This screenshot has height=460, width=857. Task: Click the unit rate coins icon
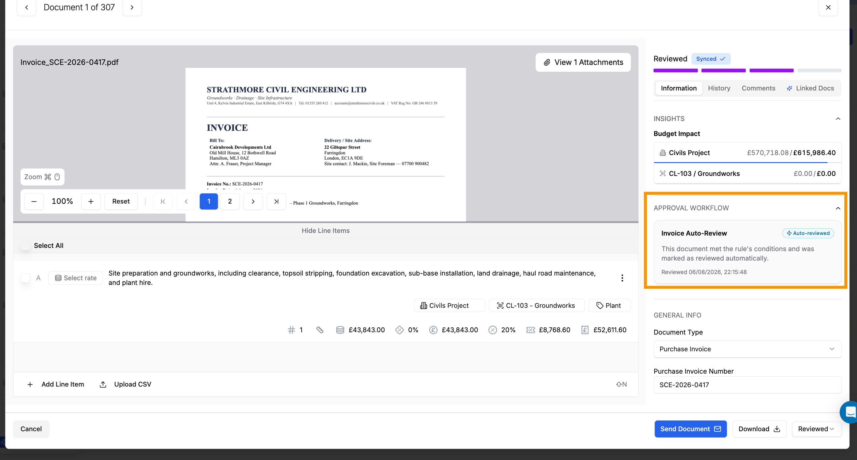pyautogui.click(x=340, y=330)
